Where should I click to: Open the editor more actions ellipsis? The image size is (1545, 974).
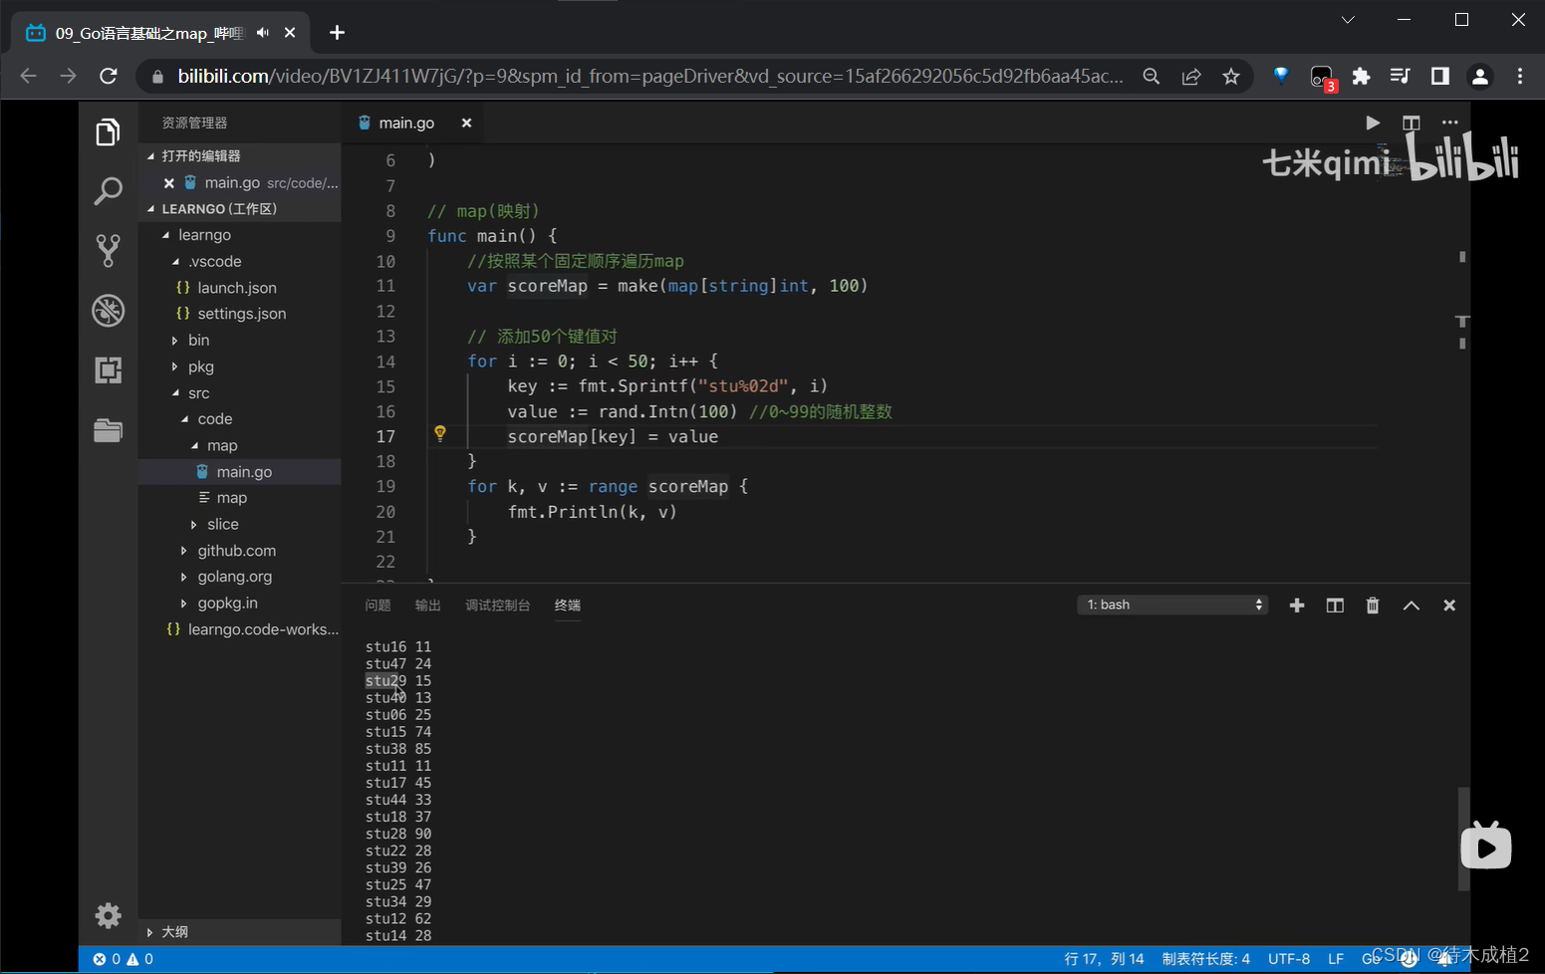tap(1449, 122)
